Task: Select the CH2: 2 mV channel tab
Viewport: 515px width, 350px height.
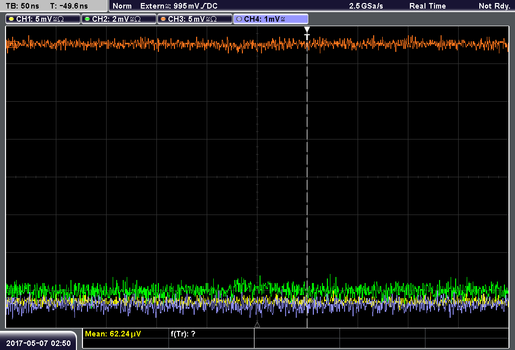Action: [119, 19]
